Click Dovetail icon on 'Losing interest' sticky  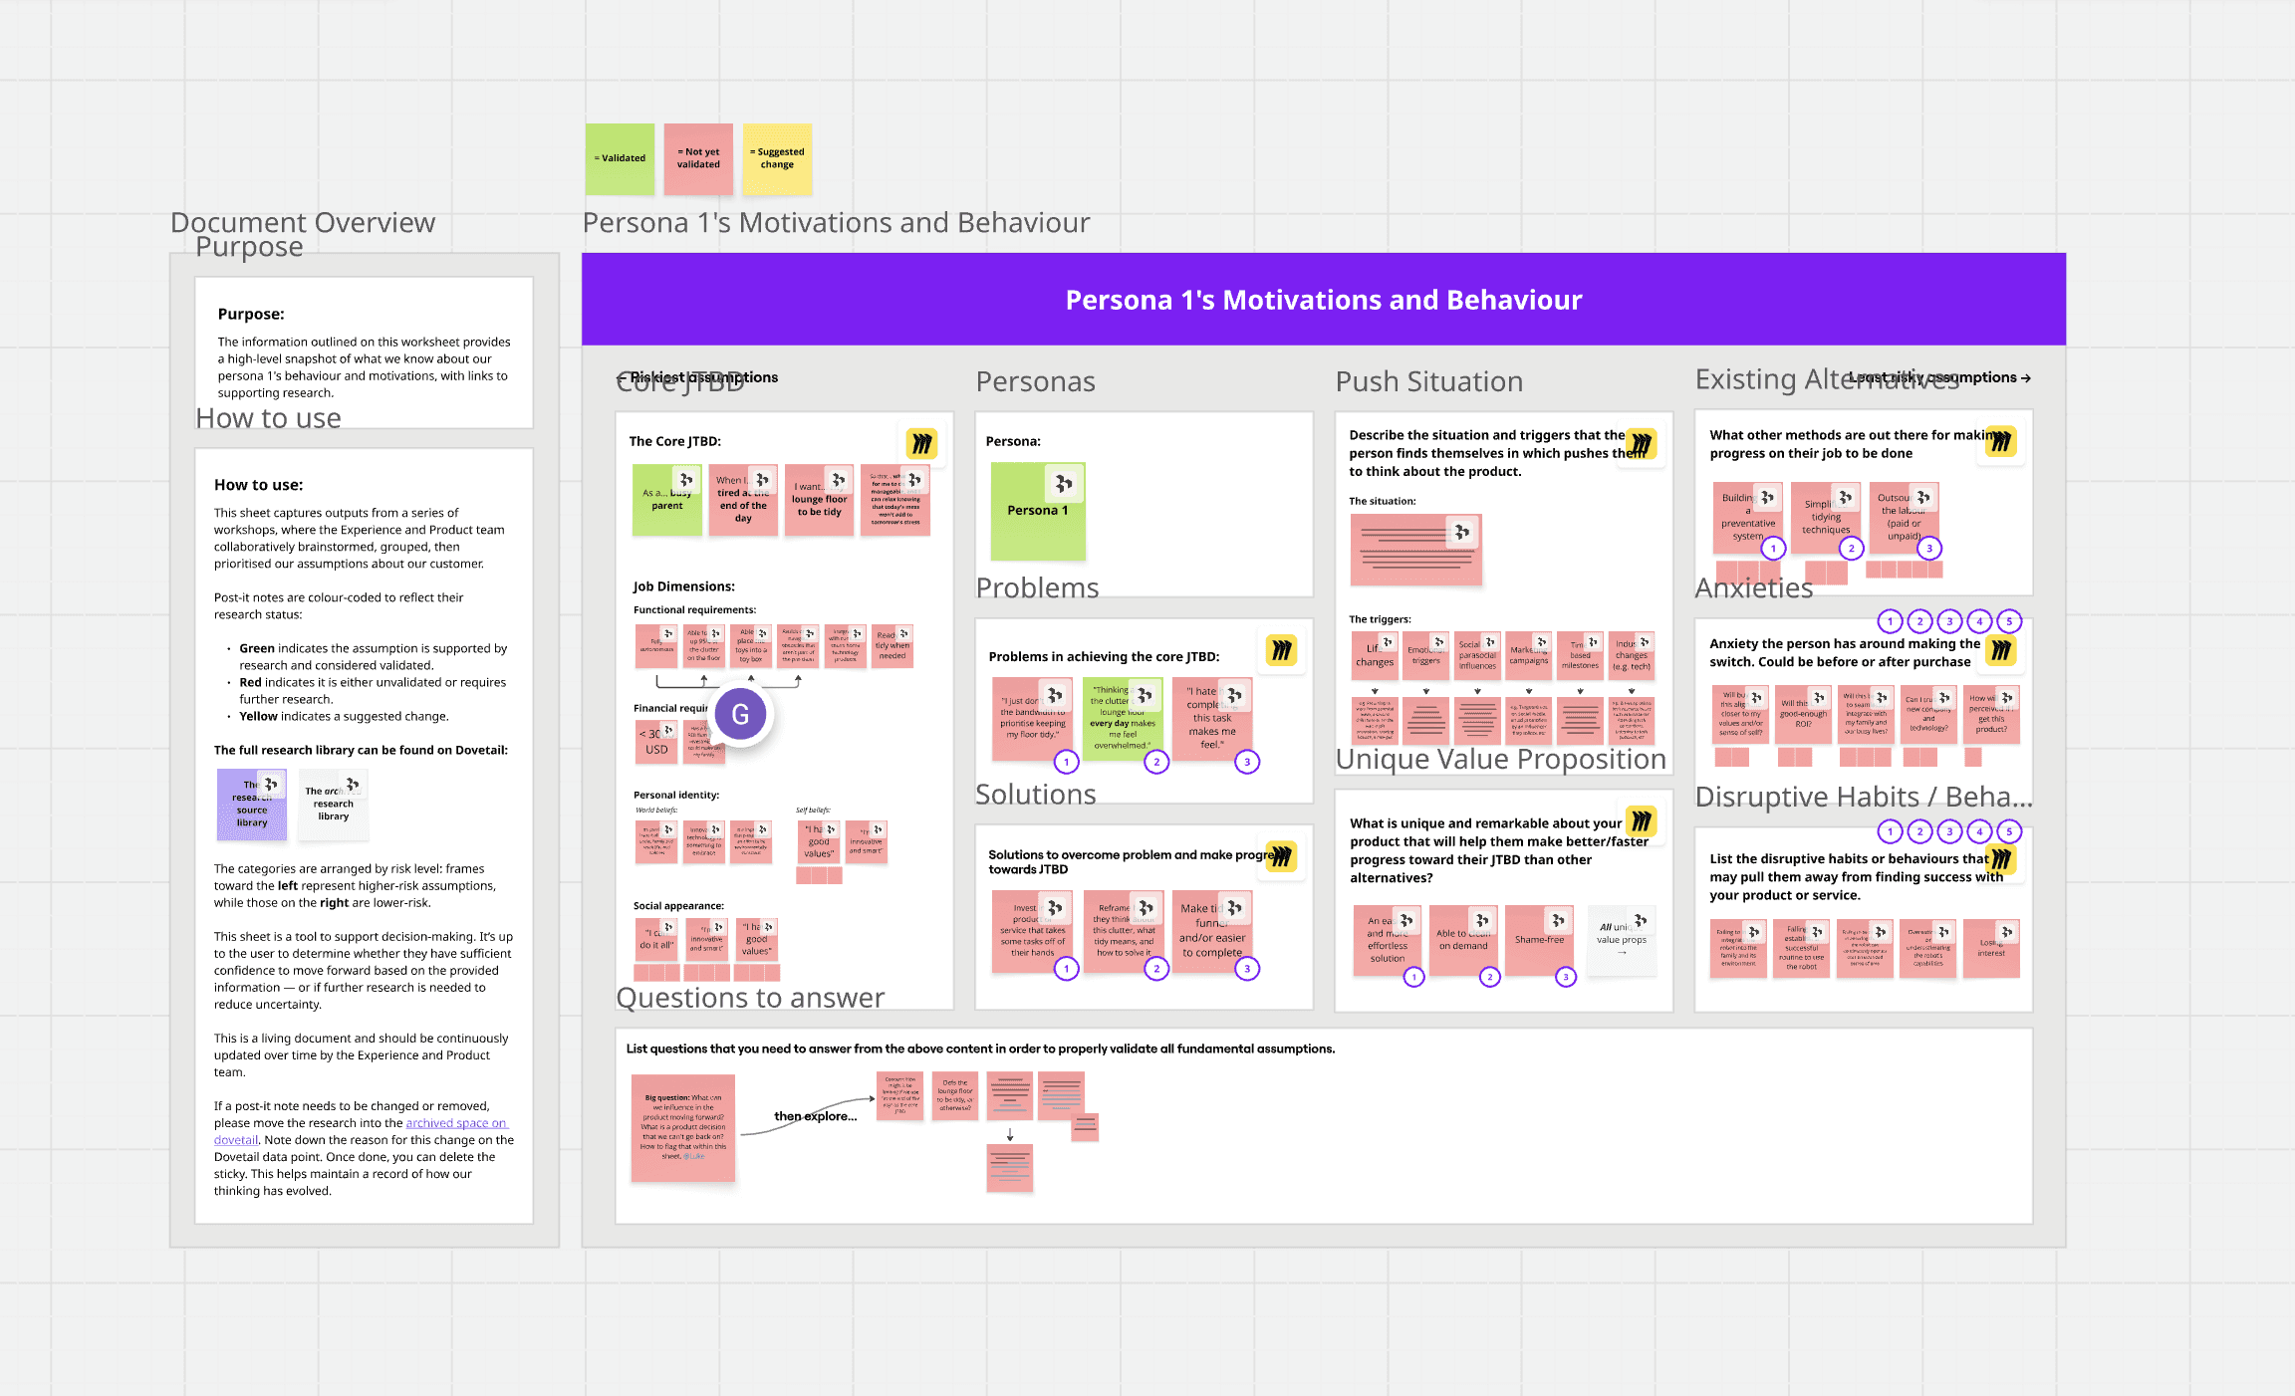coord(2007,932)
